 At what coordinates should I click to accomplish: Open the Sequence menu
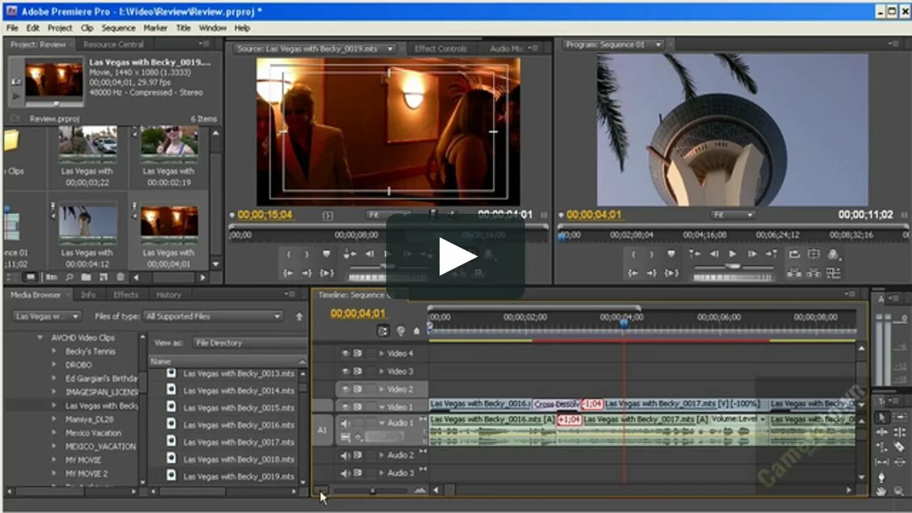pyautogui.click(x=118, y=28)
